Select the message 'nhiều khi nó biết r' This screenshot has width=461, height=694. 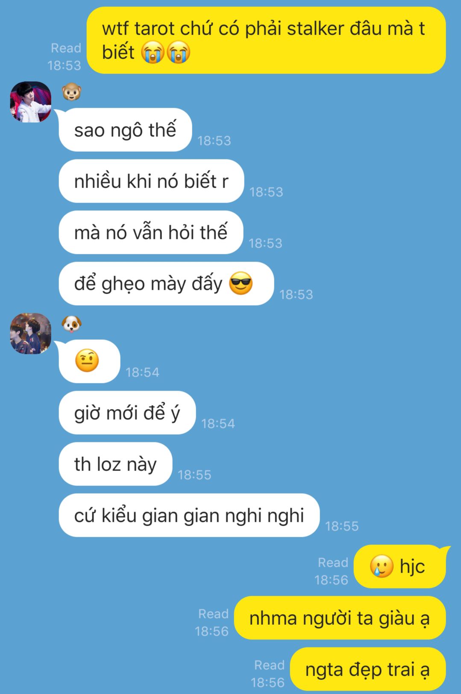pyautogui.click(x=151, y=181)
